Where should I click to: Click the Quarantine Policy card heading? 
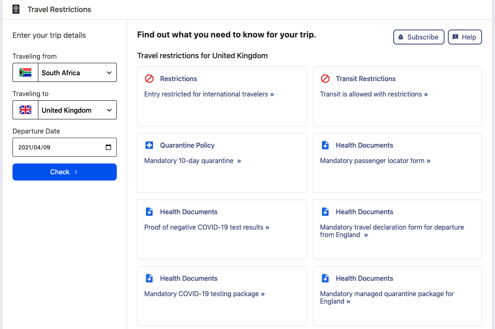pyautogui.click(x=187, y=145)
